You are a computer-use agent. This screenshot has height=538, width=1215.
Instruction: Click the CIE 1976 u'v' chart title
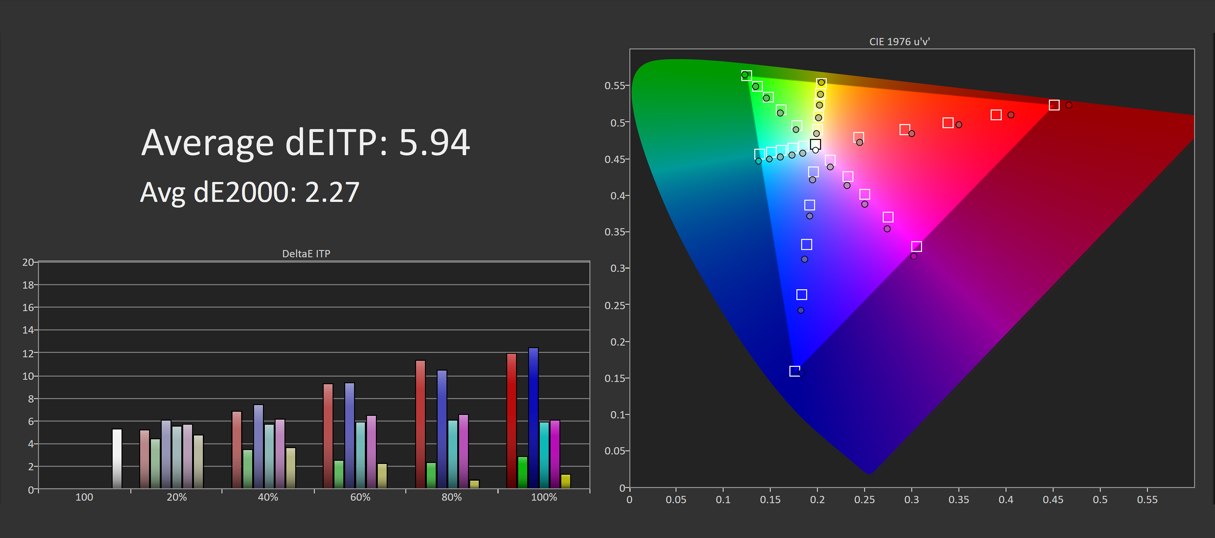900,41
